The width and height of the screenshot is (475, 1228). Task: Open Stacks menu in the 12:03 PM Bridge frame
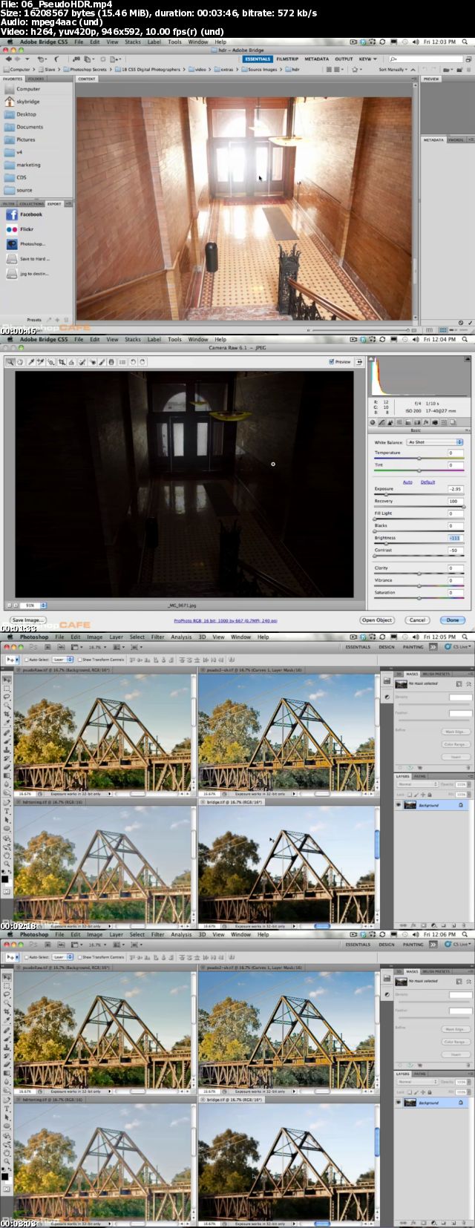coord(133,42)
